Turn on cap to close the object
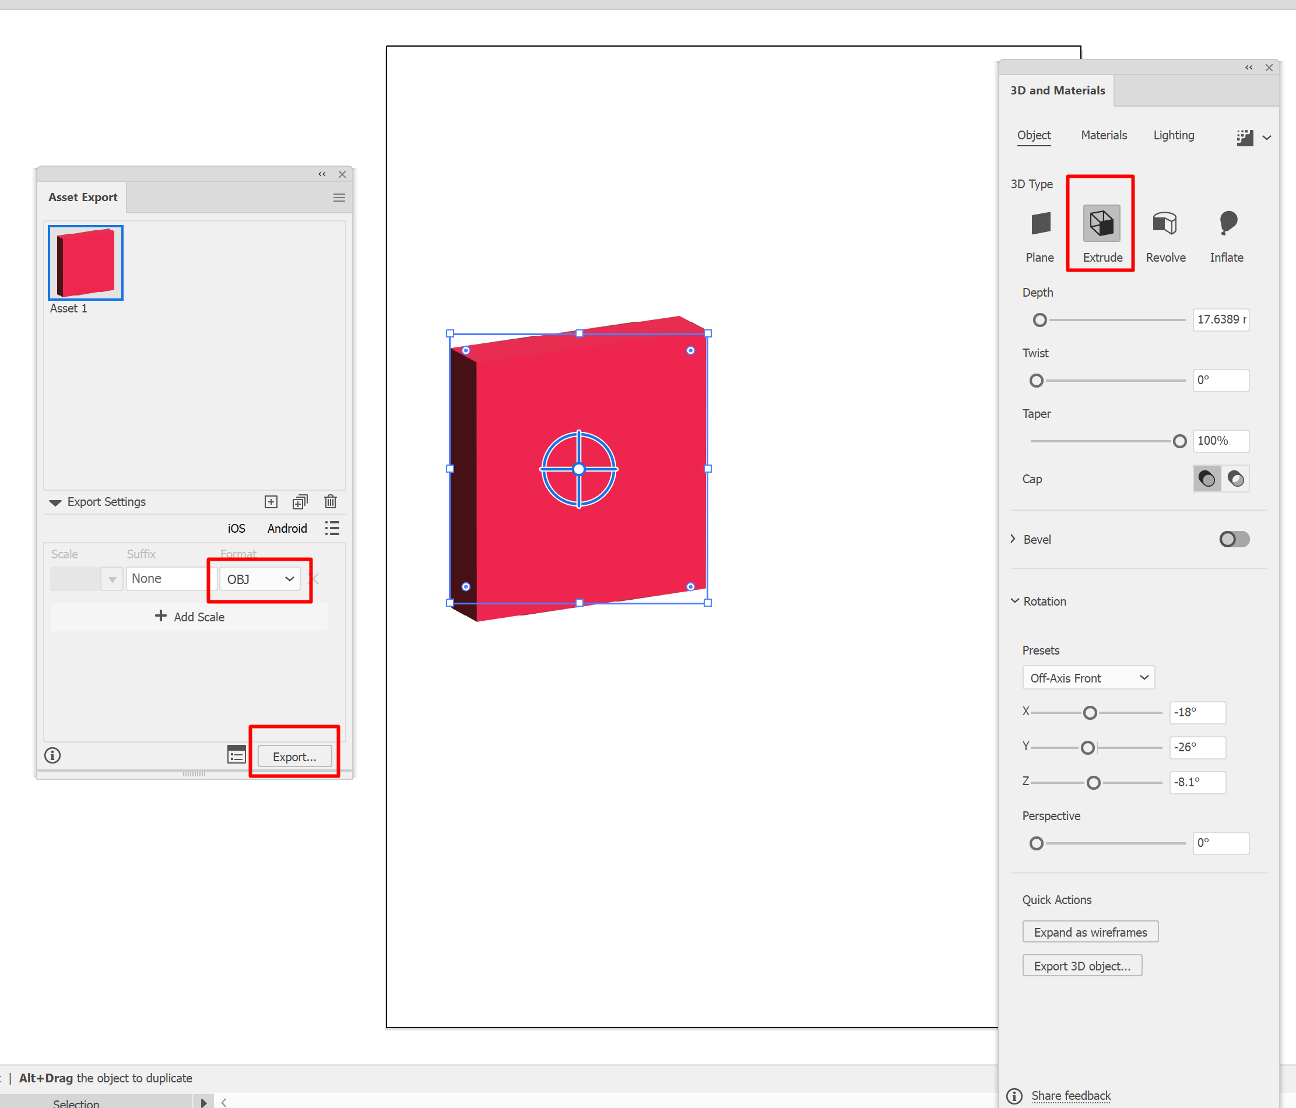 point(1207,479)
